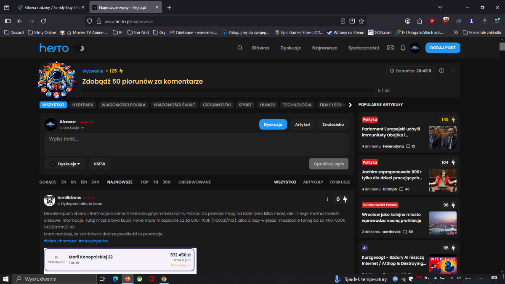
Task: Click the DODAJ POST button
Action: [x=443, y=48]
